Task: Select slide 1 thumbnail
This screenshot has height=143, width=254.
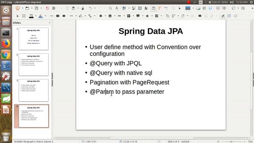Action: [x=33, y=39]
